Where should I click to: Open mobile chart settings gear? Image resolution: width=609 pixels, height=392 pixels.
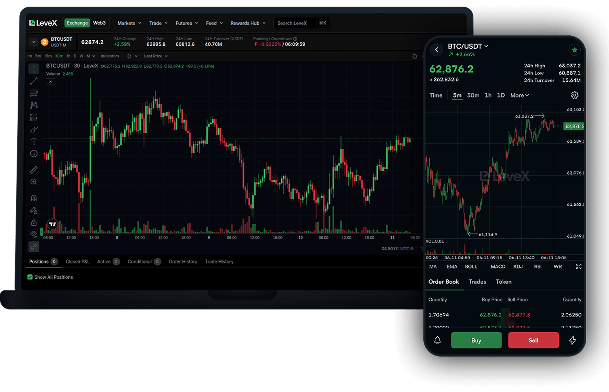pos(574,95)
